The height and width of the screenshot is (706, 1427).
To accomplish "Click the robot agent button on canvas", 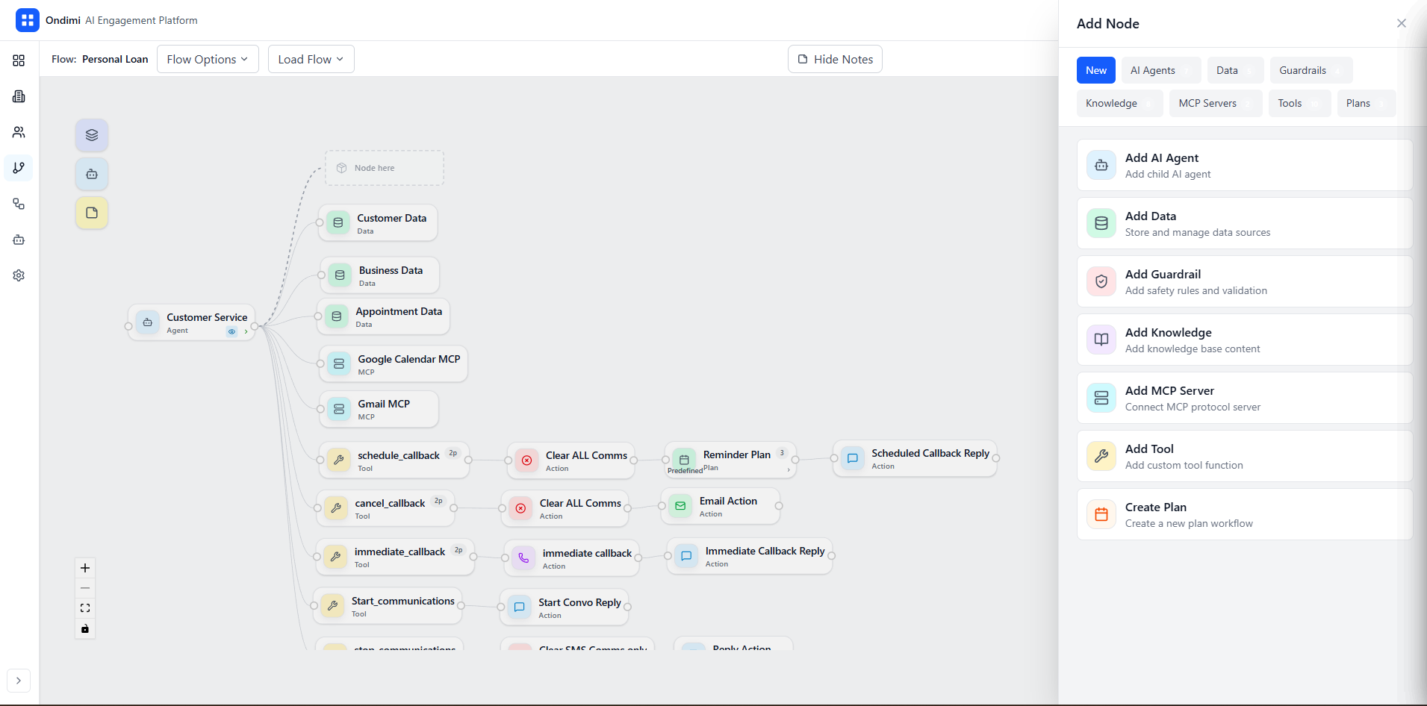I will [x=92, y=174].
